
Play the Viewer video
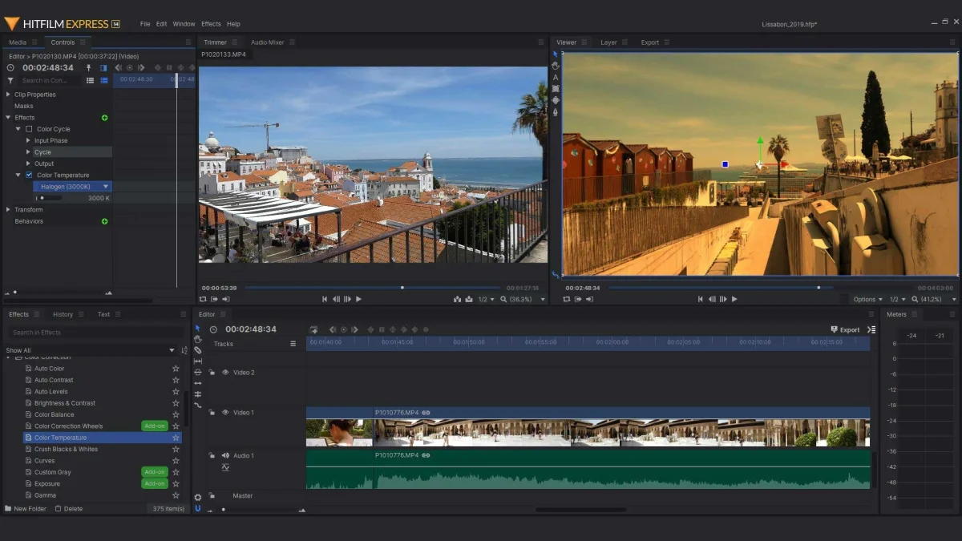(734, 299)
